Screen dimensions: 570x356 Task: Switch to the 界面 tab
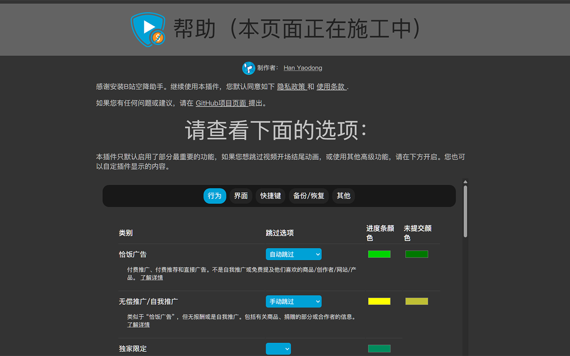tap(240, 196)
